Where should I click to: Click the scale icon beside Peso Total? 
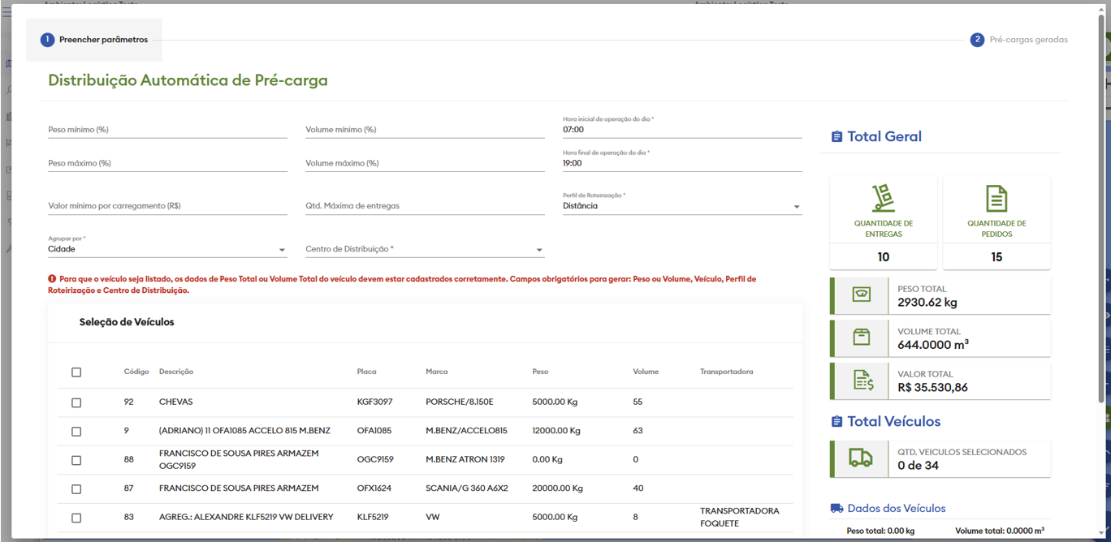tap(861, 295)
